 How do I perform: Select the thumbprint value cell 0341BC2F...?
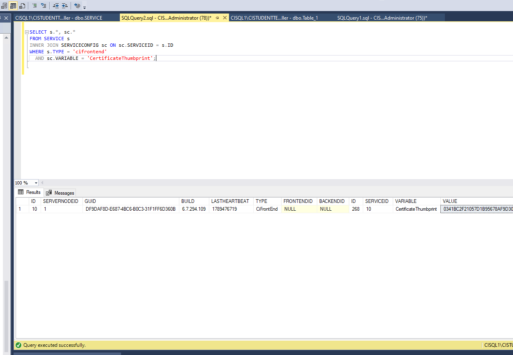coord(476,209)
